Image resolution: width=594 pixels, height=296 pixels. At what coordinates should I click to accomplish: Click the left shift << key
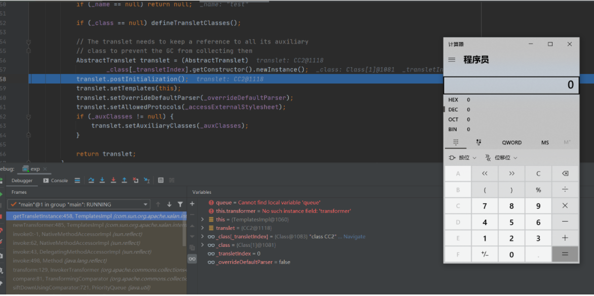pyautogui.click(x=485, y=174)
